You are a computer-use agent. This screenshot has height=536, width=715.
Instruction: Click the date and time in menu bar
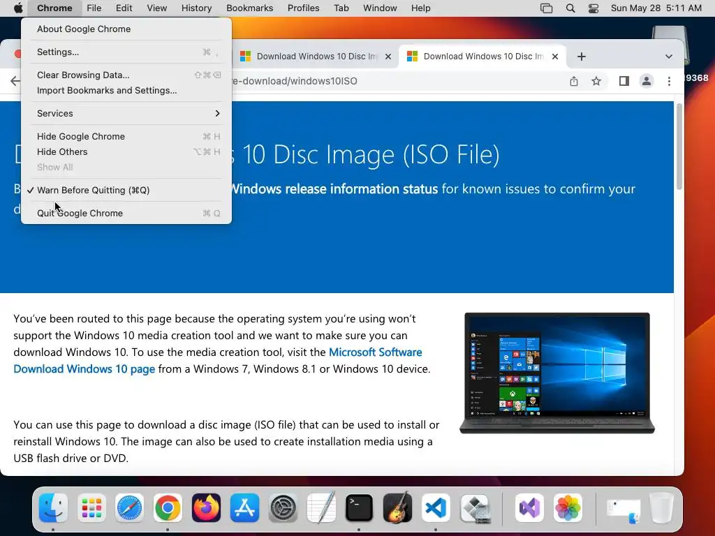pos(656,8)
